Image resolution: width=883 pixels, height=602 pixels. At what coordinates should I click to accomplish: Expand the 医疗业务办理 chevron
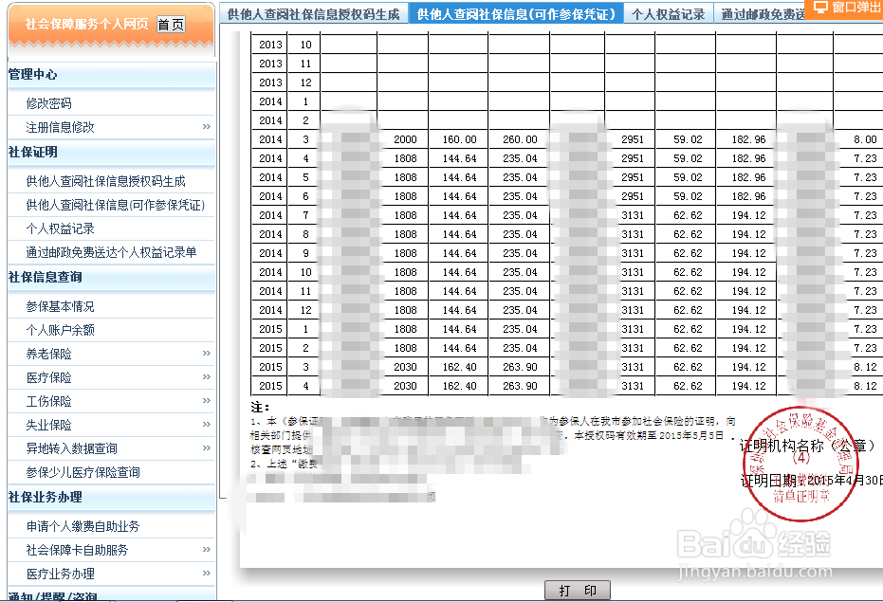206,573
